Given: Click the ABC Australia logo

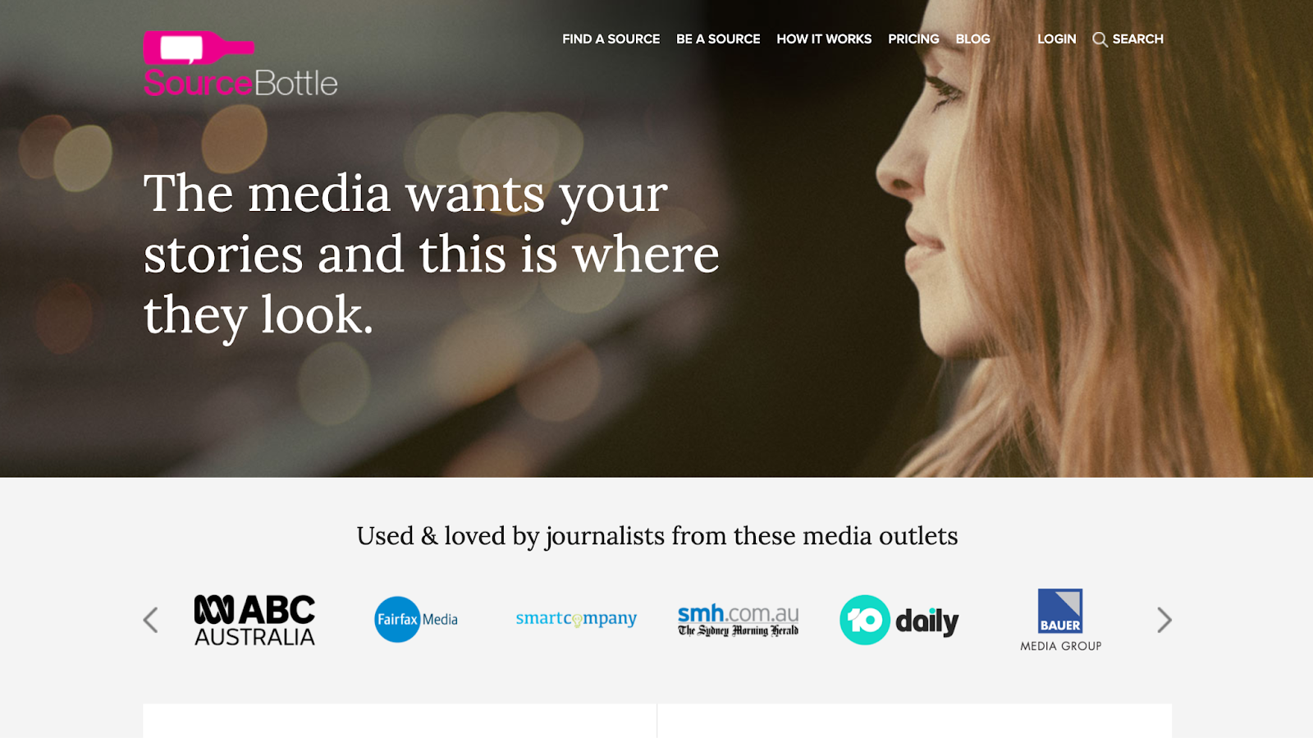Looking at the screenshot, I should pyautogui.click(x=254, y=620).
